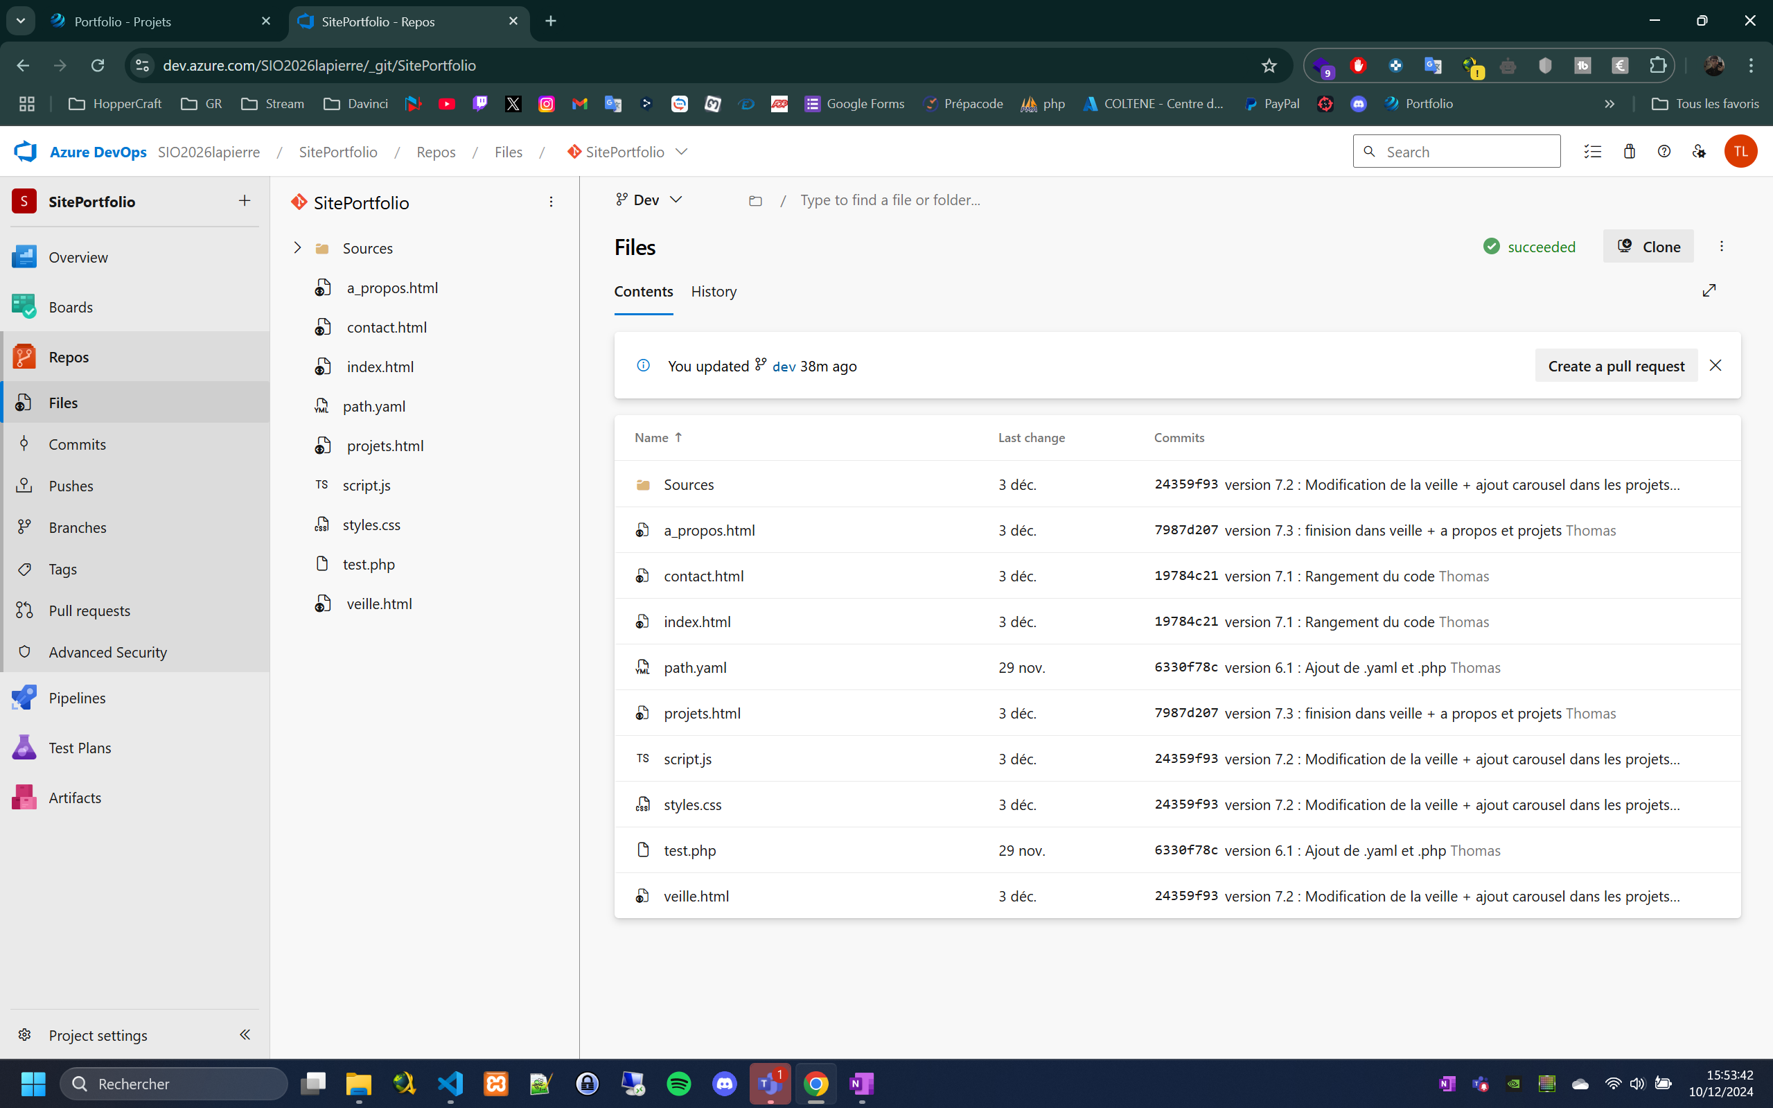
Task: Open the Marketplace bag icon
Action: click(x=1629, y=151)
